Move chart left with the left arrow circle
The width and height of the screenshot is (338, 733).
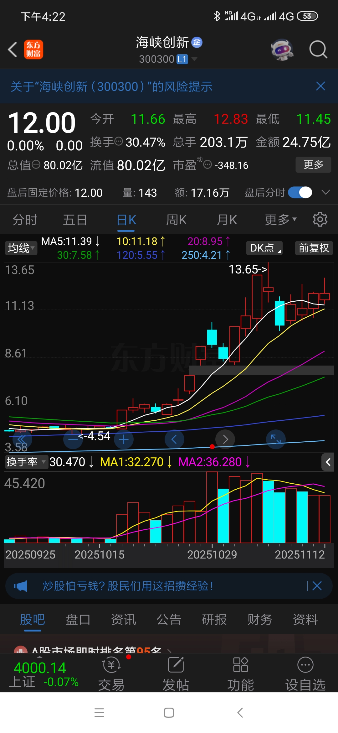(x=174, y=439)
